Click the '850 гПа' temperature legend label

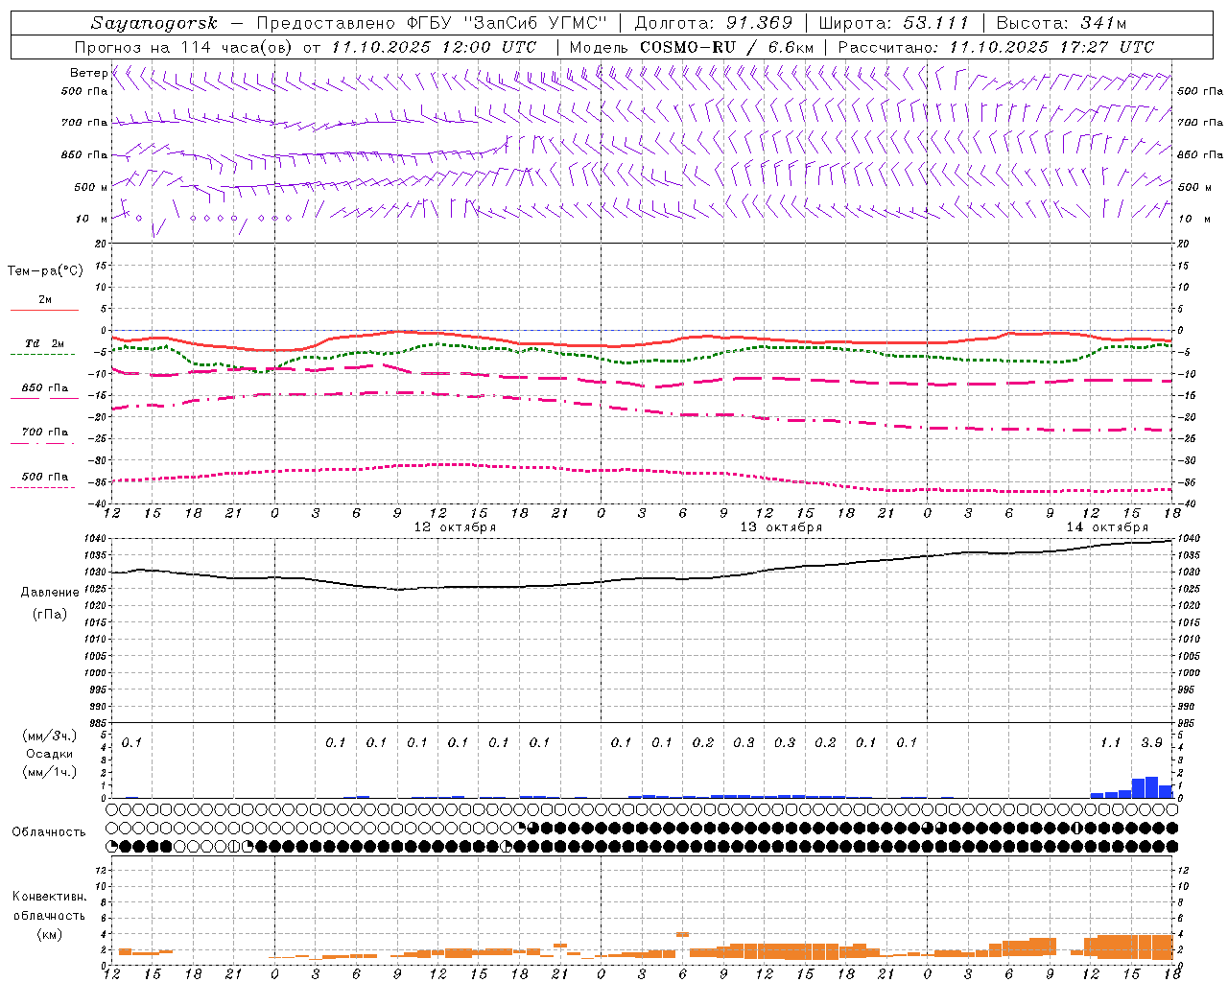click(45, 388)
